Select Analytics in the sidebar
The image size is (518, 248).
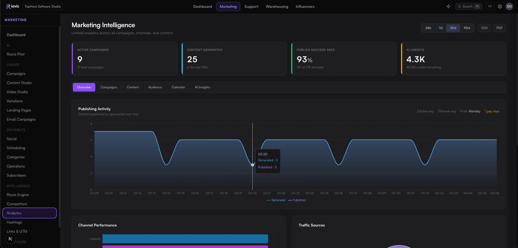point(30,213)
